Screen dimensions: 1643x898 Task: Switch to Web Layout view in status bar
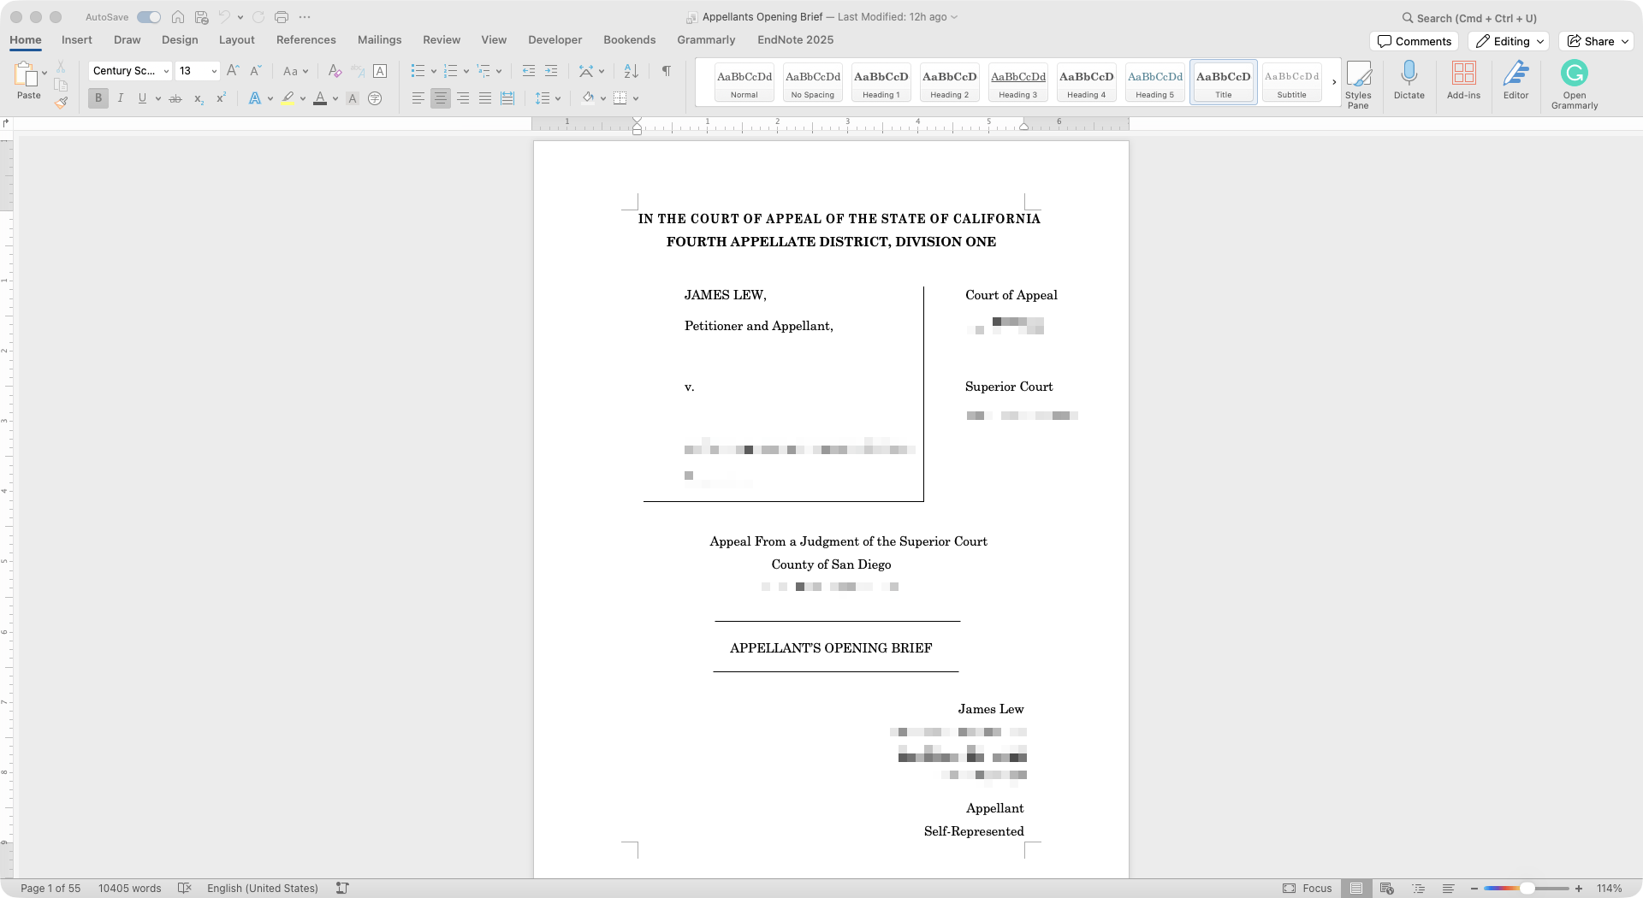click(1387, 889)
